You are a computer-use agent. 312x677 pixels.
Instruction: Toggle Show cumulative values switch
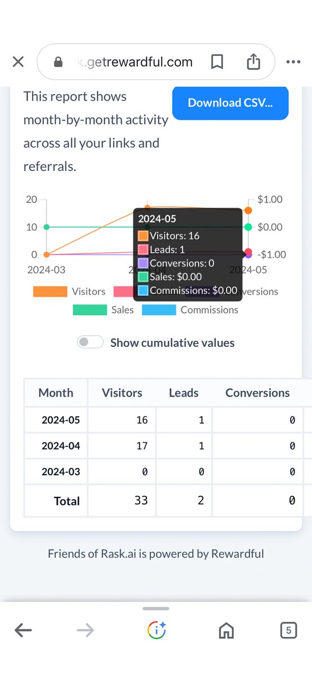pos(91,342)
